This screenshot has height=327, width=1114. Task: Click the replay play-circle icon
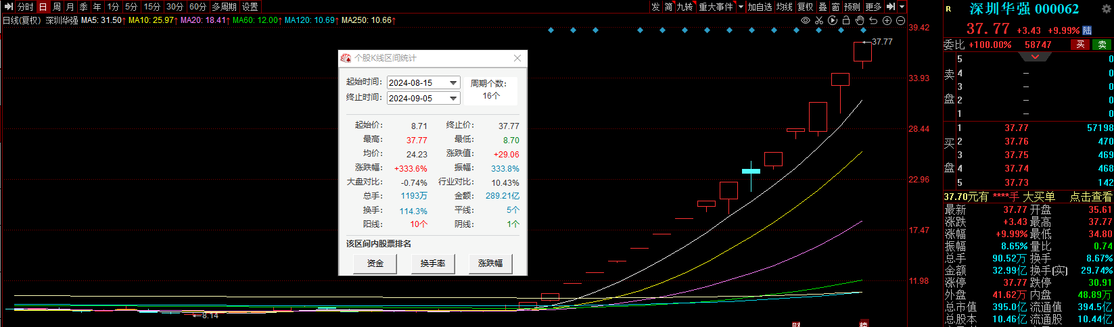(x=833, y=20)
